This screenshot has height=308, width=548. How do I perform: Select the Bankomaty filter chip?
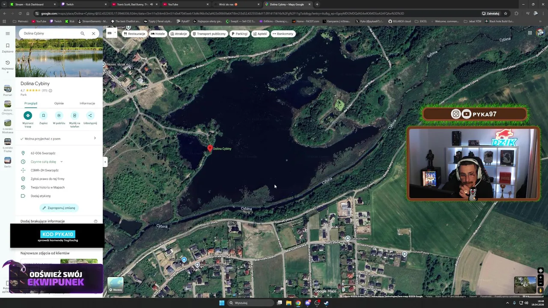tap(283, 34)
